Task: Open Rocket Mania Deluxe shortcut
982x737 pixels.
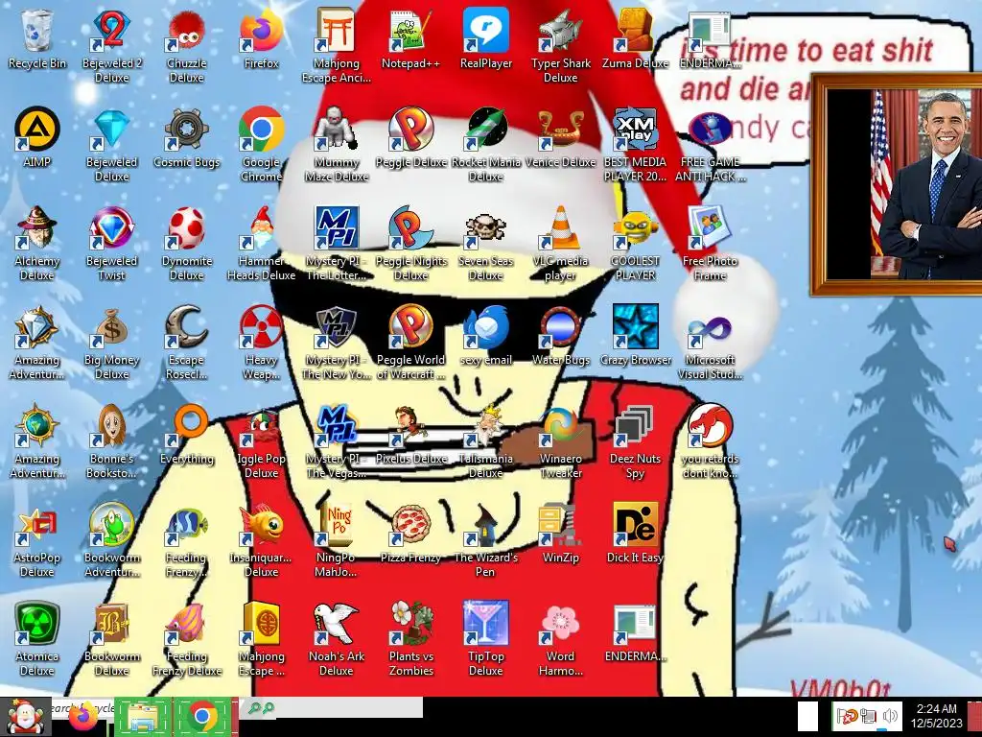Action: 486,146
